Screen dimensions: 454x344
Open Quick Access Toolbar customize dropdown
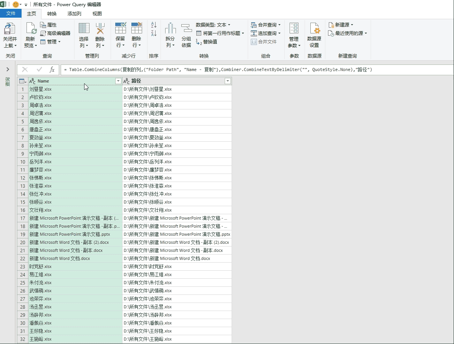26,5
